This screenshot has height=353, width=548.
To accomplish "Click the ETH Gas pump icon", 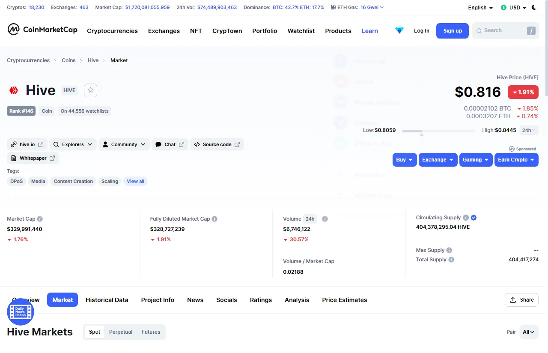I will point(333,7).
